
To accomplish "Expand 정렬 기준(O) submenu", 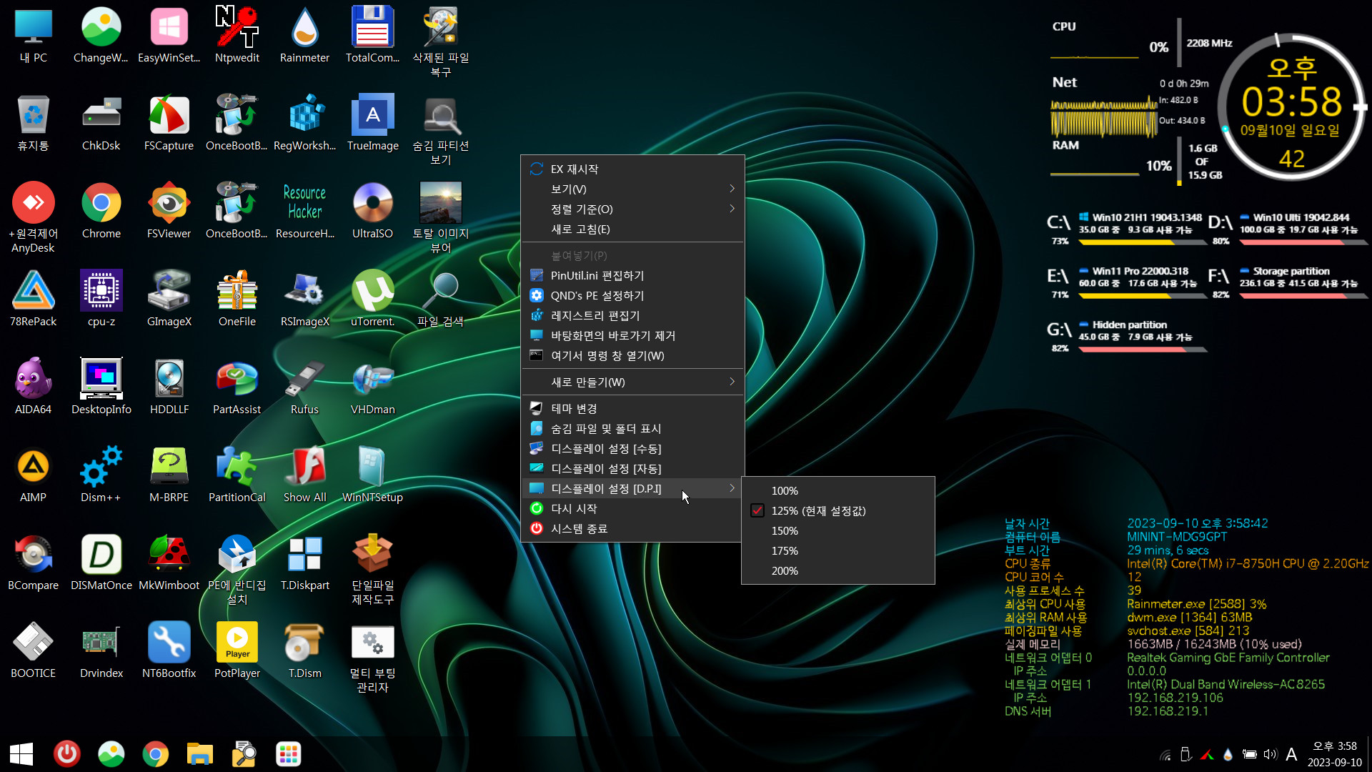I will coord(632,209).
